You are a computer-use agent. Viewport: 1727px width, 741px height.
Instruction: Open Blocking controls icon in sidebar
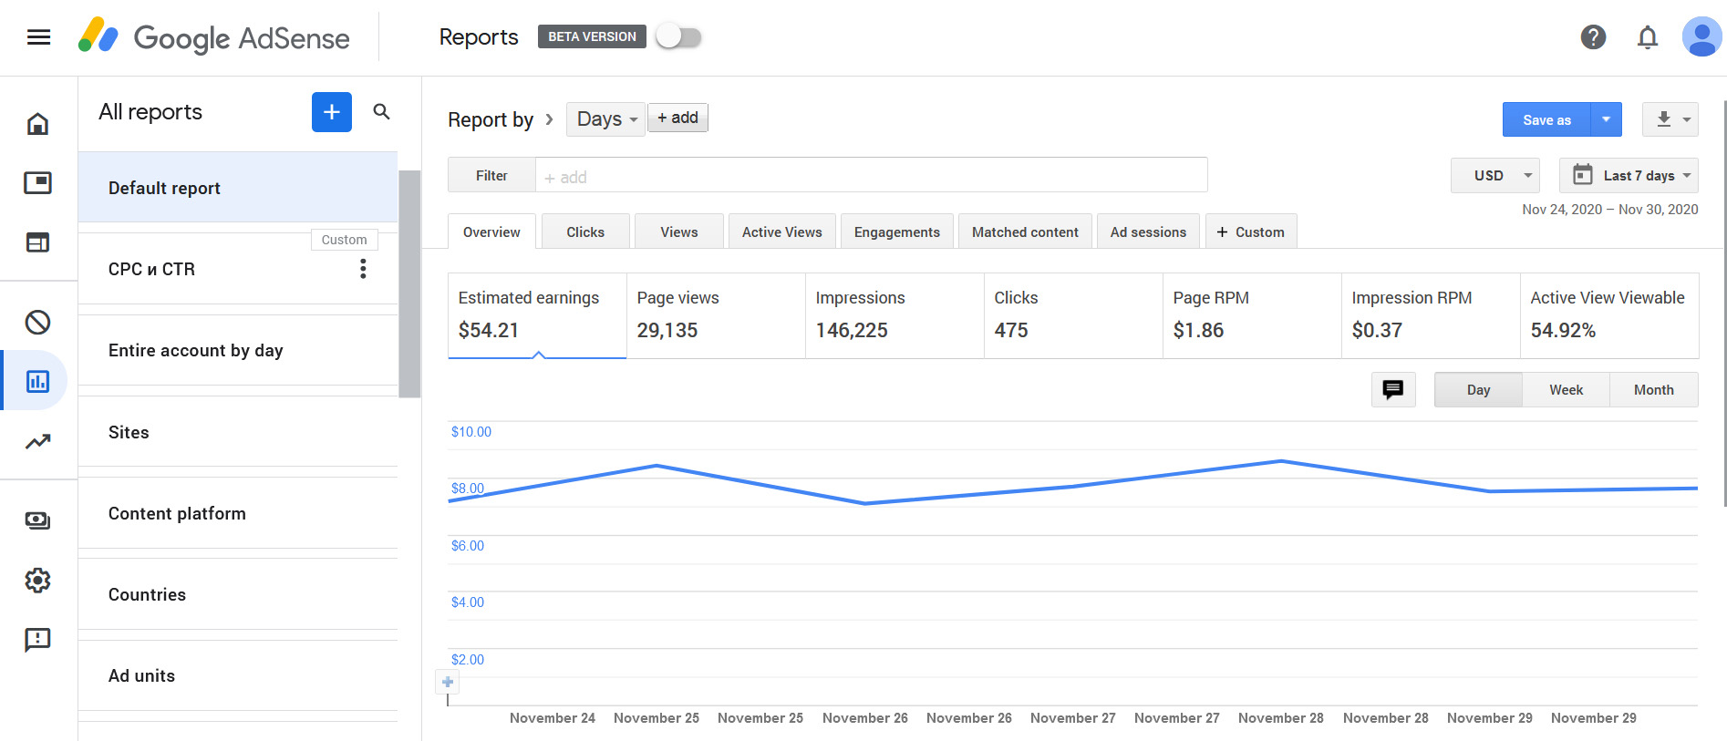coord(37,322)
